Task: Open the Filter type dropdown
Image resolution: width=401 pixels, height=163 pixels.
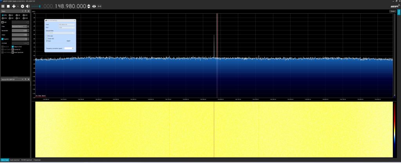Action: (x=20, y=26)
